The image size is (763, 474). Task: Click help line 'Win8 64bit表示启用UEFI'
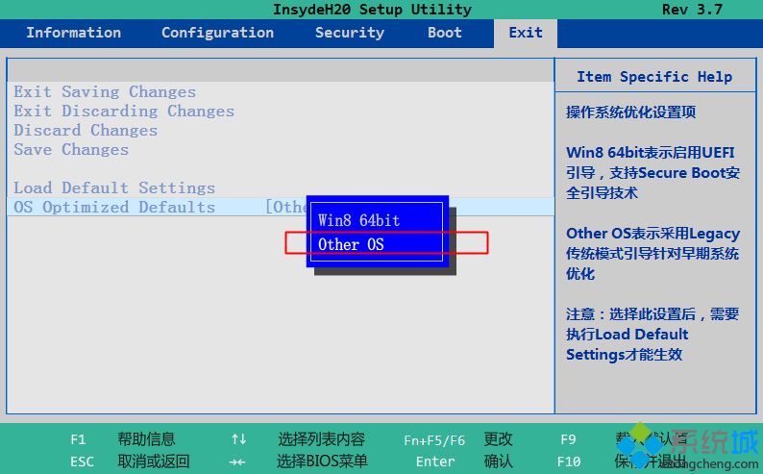pyautogui.click(x=651, y=153)
